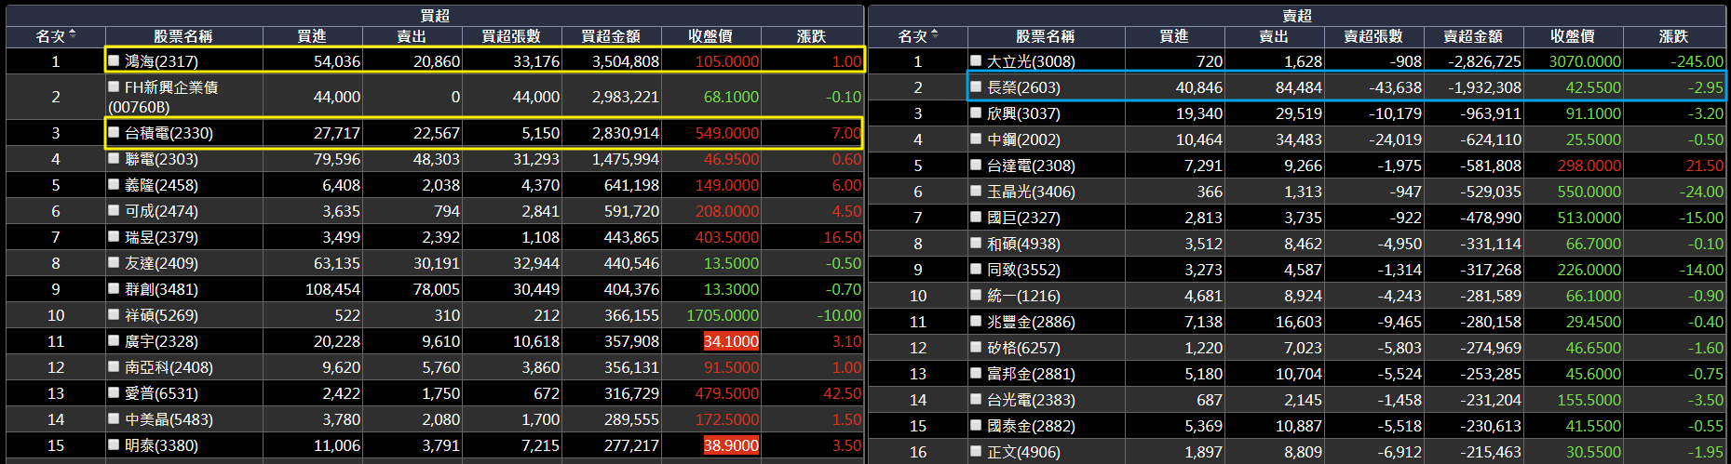
Task: Tick the checkbox for FH新興企業債
Action: (x=114, y=86)
